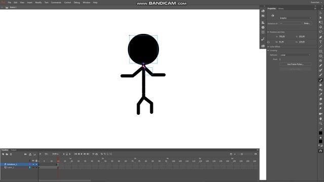The image size is (324, 182).
Task: Toggle outline color of Layer_1
Action: (x=30, y=167)
